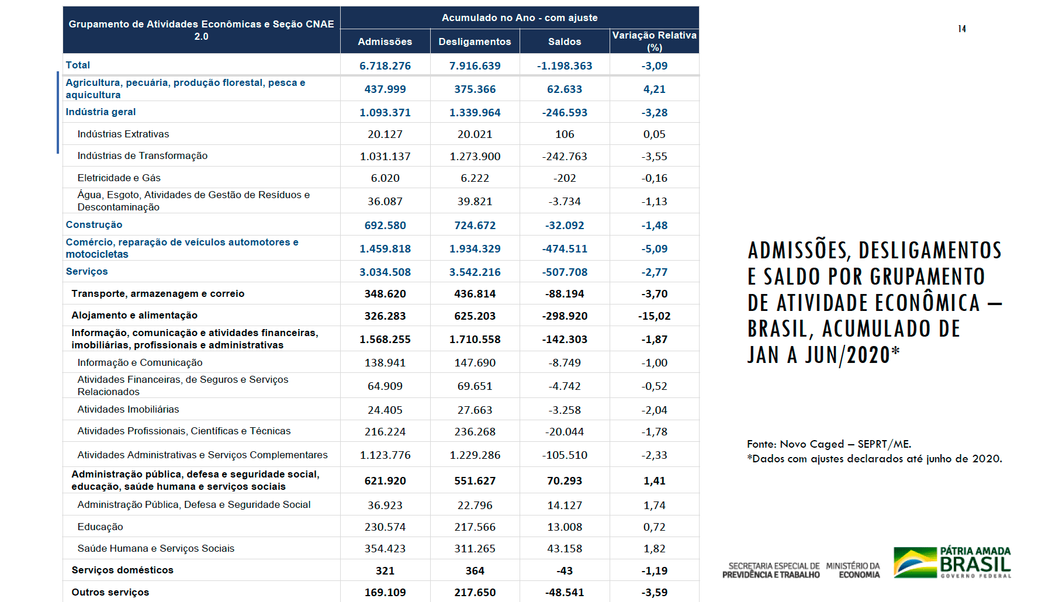Click Construção relative variation "-1,48"
The height and width of the screenshot is (602, 1045).
click(655, 226)
